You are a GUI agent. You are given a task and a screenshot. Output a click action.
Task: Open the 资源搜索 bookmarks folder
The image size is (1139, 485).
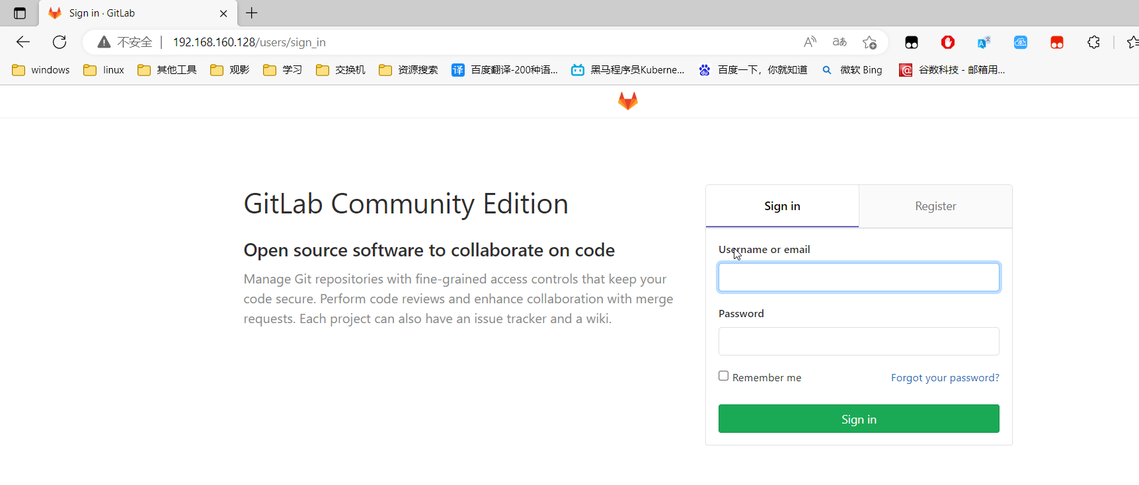point(409,70)
